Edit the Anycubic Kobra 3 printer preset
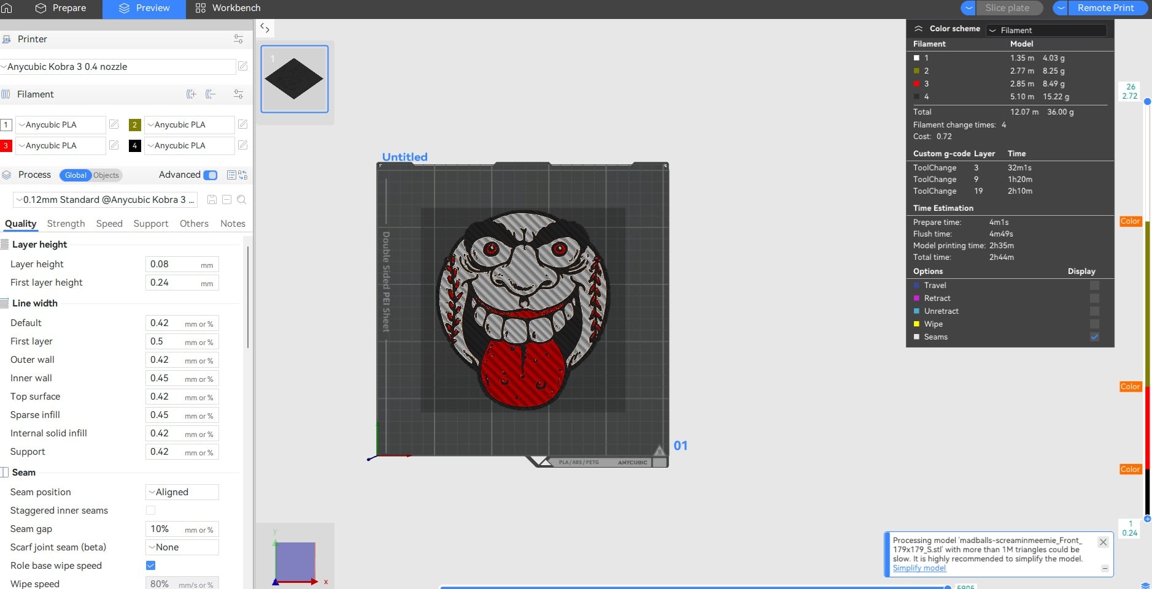This screenshot has height=589, width=1152. (x=243, y=66)
